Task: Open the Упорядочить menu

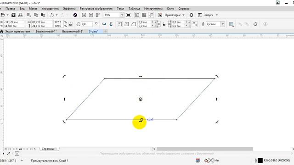Action: tap(50, 9)
